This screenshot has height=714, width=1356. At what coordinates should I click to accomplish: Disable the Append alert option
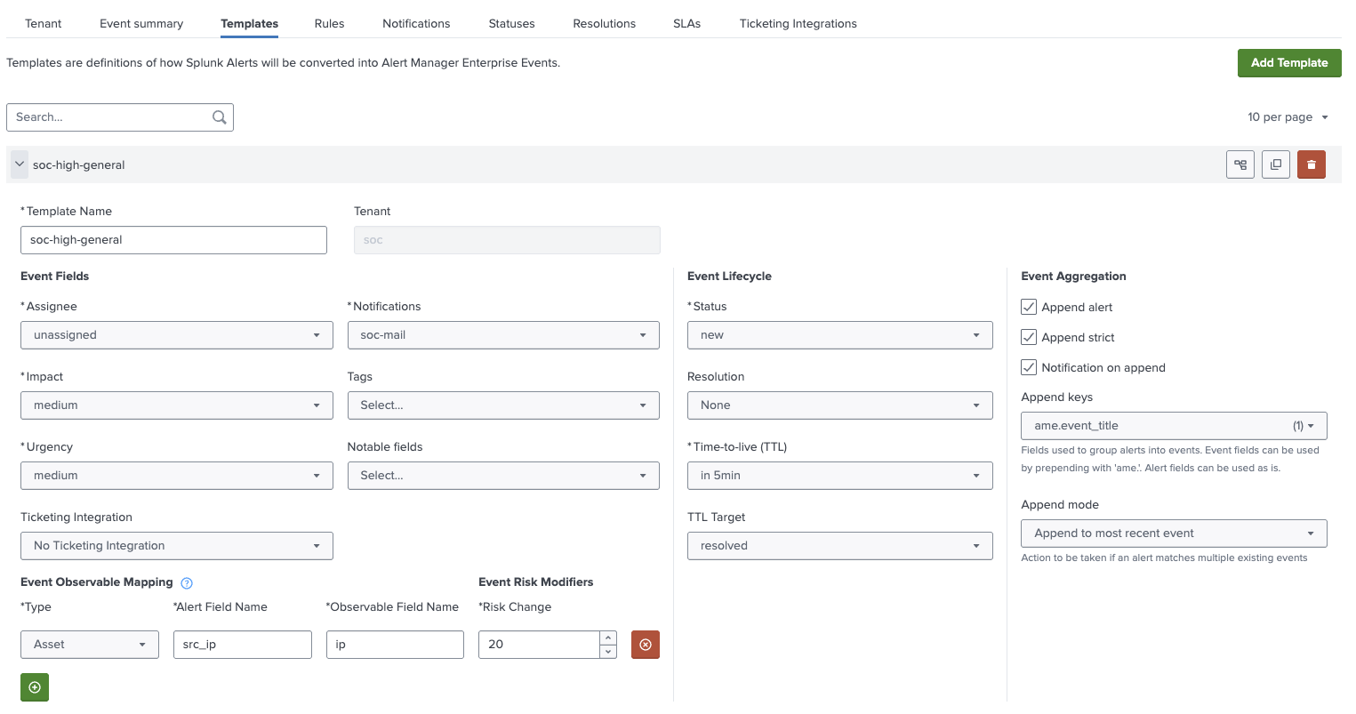tap(1028, 306)
